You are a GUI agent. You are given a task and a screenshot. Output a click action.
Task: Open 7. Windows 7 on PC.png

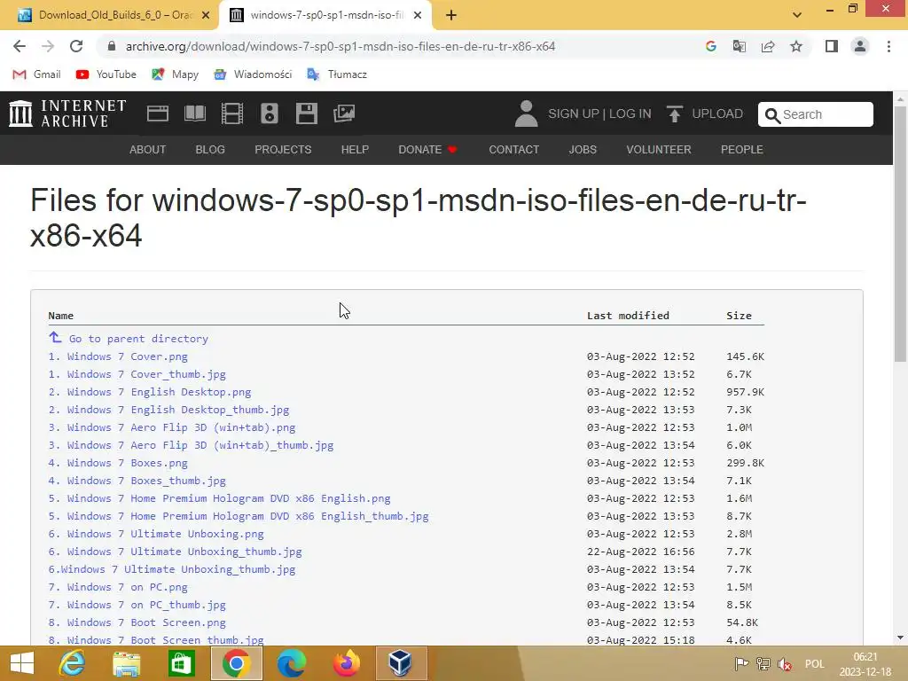118,587
